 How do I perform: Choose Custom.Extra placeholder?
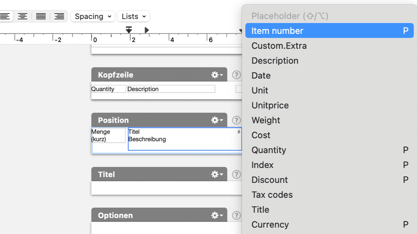click(329, 46)
